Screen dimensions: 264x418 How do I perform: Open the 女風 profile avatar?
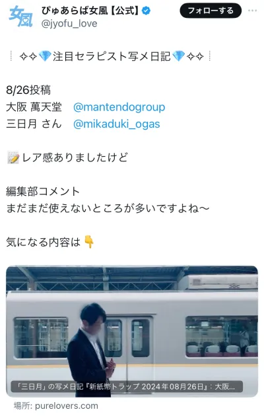(20, 16)
